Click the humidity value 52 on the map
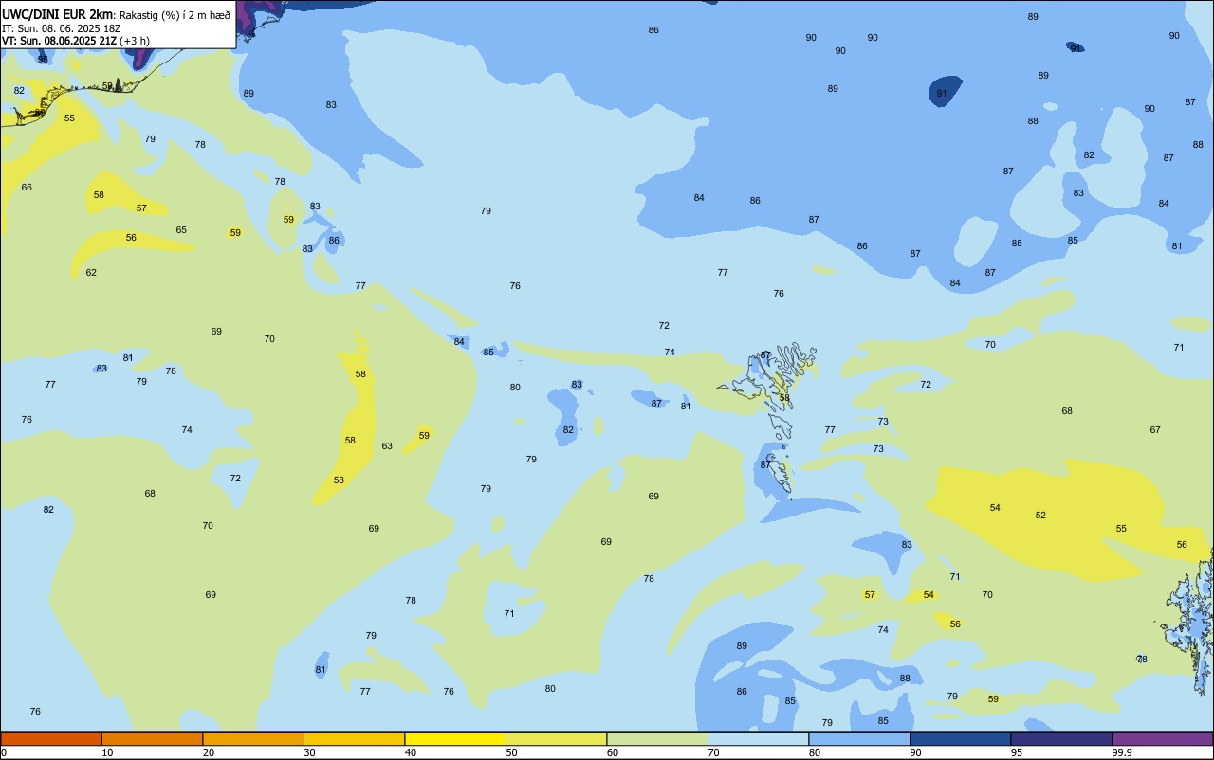The image size is (1214, 760). pyautogui.click(x=1040, y=515)
